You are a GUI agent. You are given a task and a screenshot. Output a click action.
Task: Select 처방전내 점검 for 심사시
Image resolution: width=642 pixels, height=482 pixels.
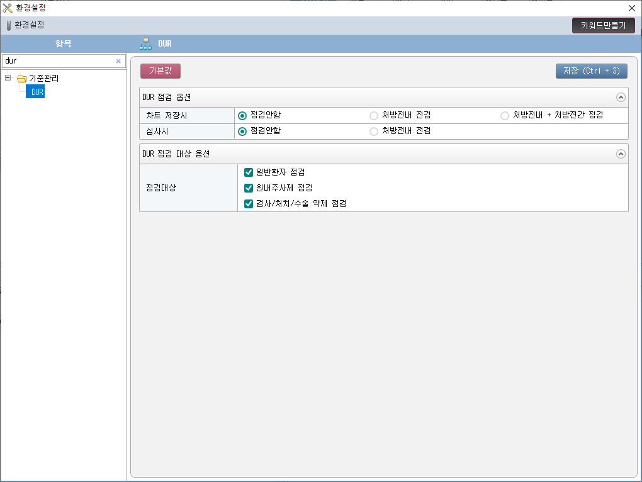tap(374, 132)
